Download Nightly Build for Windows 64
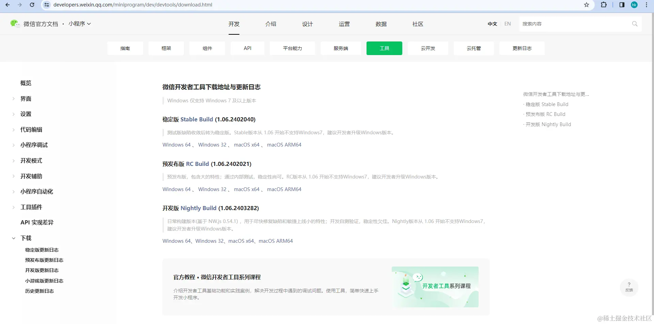 point(176,241)
